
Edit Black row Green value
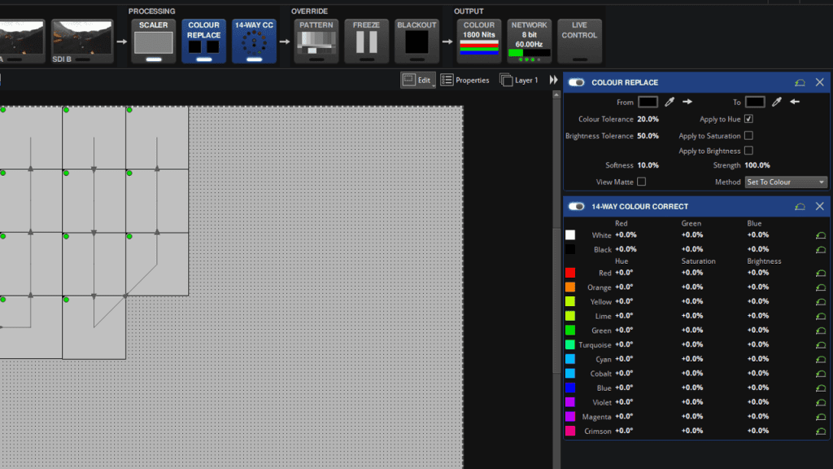692,249
